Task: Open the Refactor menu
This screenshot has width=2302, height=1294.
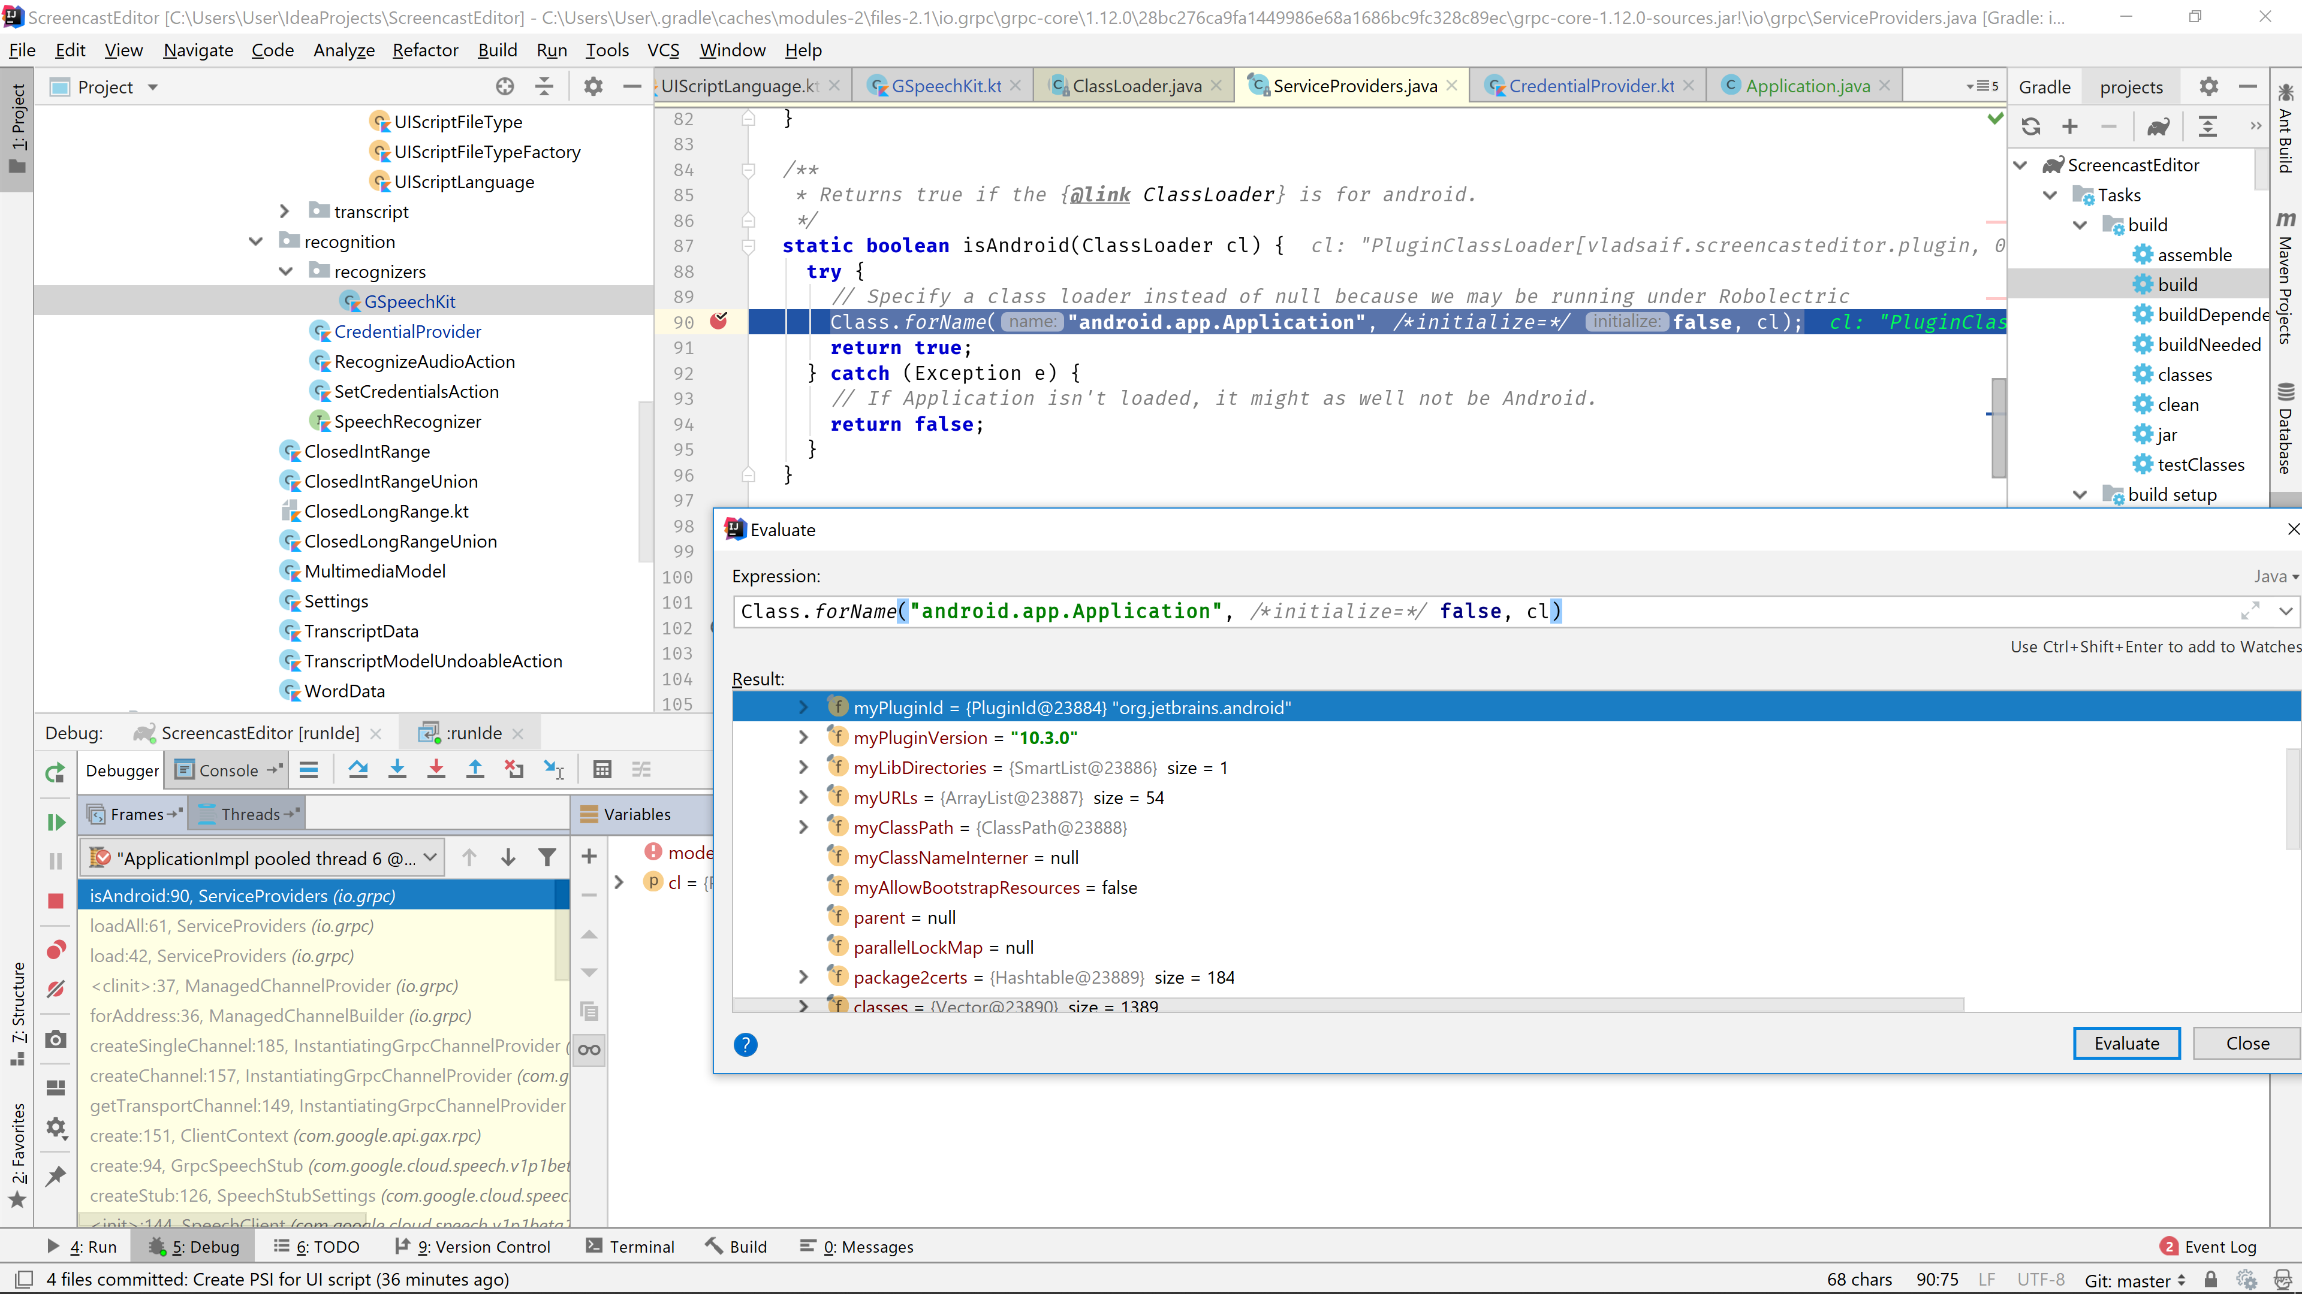Action: 424,50
